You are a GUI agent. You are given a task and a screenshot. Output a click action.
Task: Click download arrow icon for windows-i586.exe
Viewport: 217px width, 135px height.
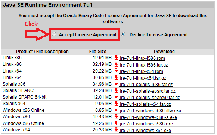click(117, 123)
